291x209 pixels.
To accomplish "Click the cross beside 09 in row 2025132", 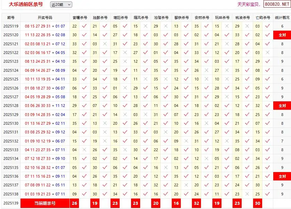I will 186,141.
